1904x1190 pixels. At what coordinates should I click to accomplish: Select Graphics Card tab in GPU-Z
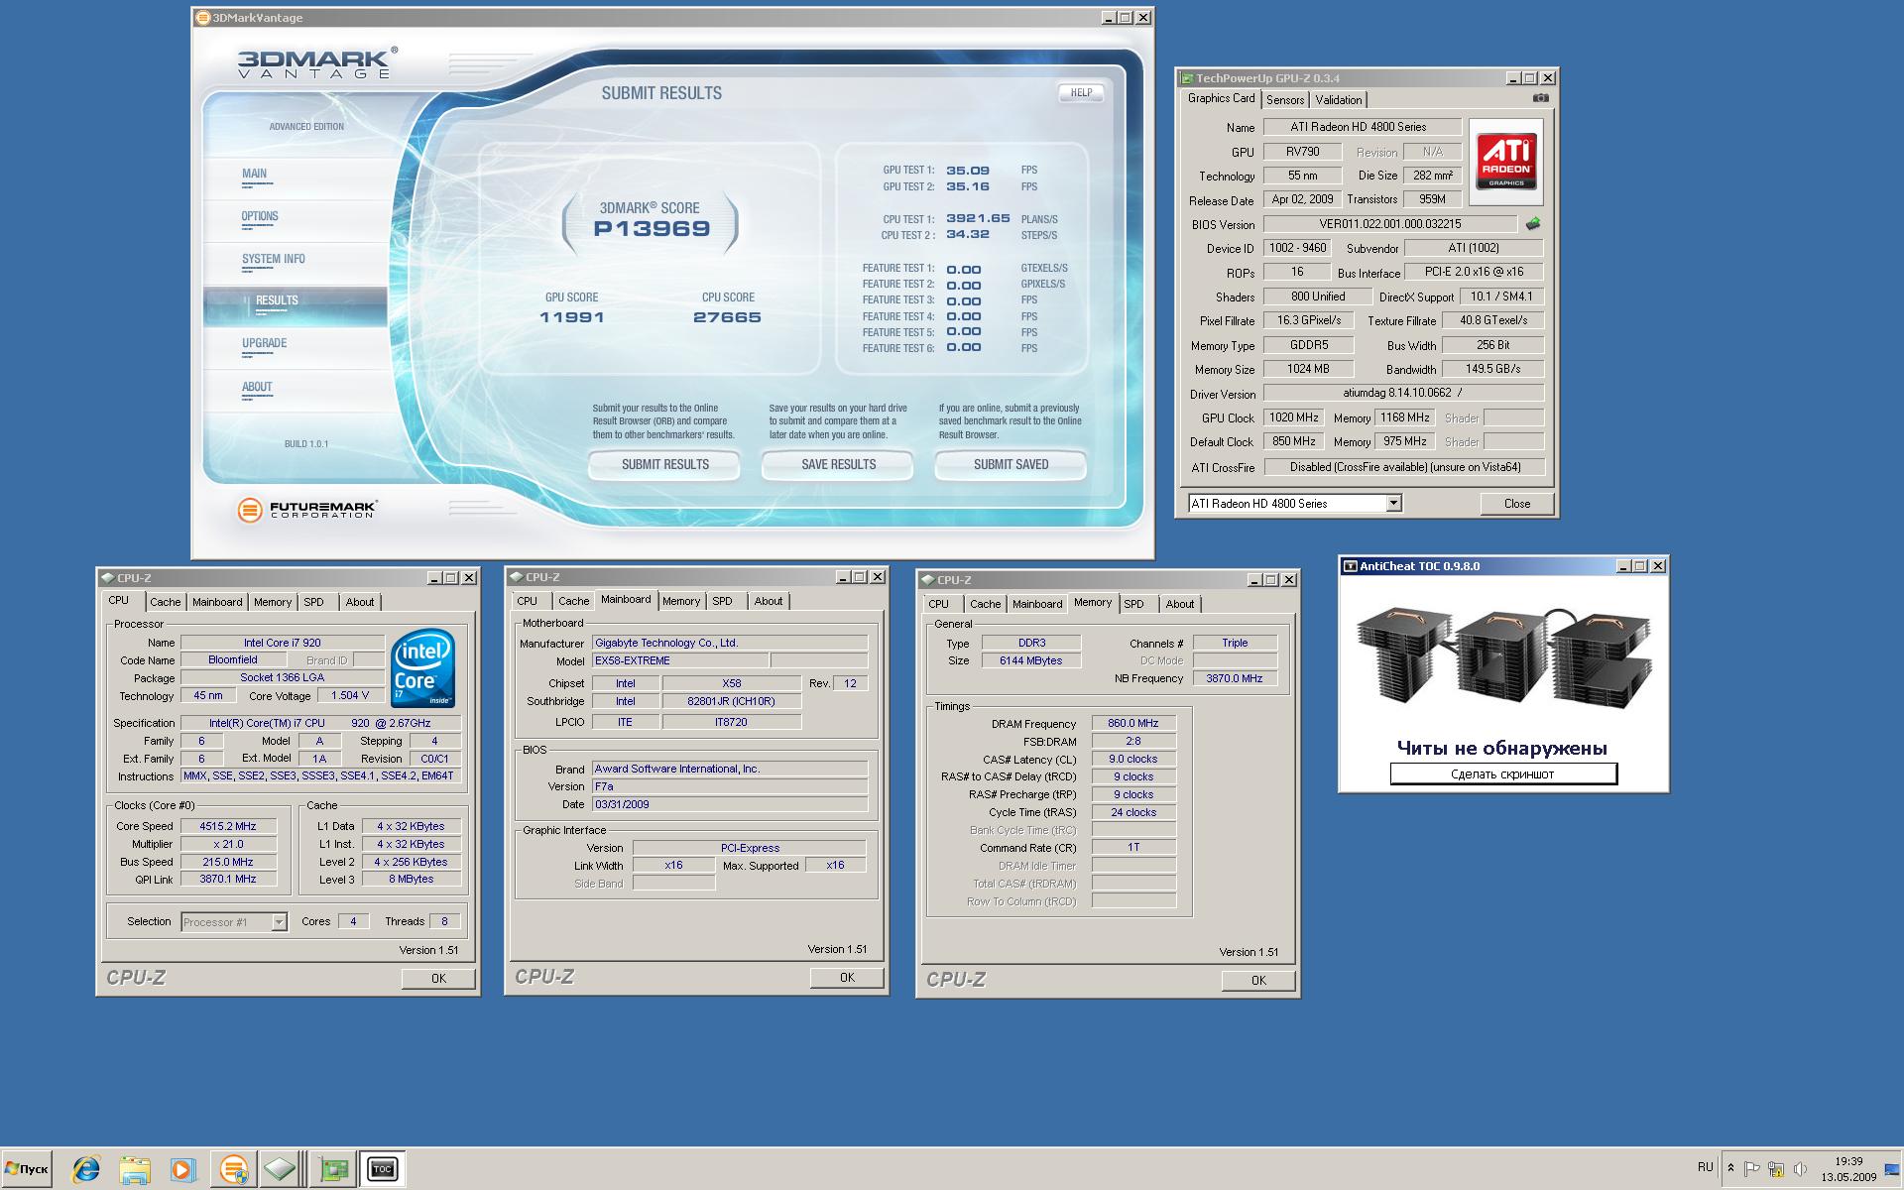tap(1221, 98)
